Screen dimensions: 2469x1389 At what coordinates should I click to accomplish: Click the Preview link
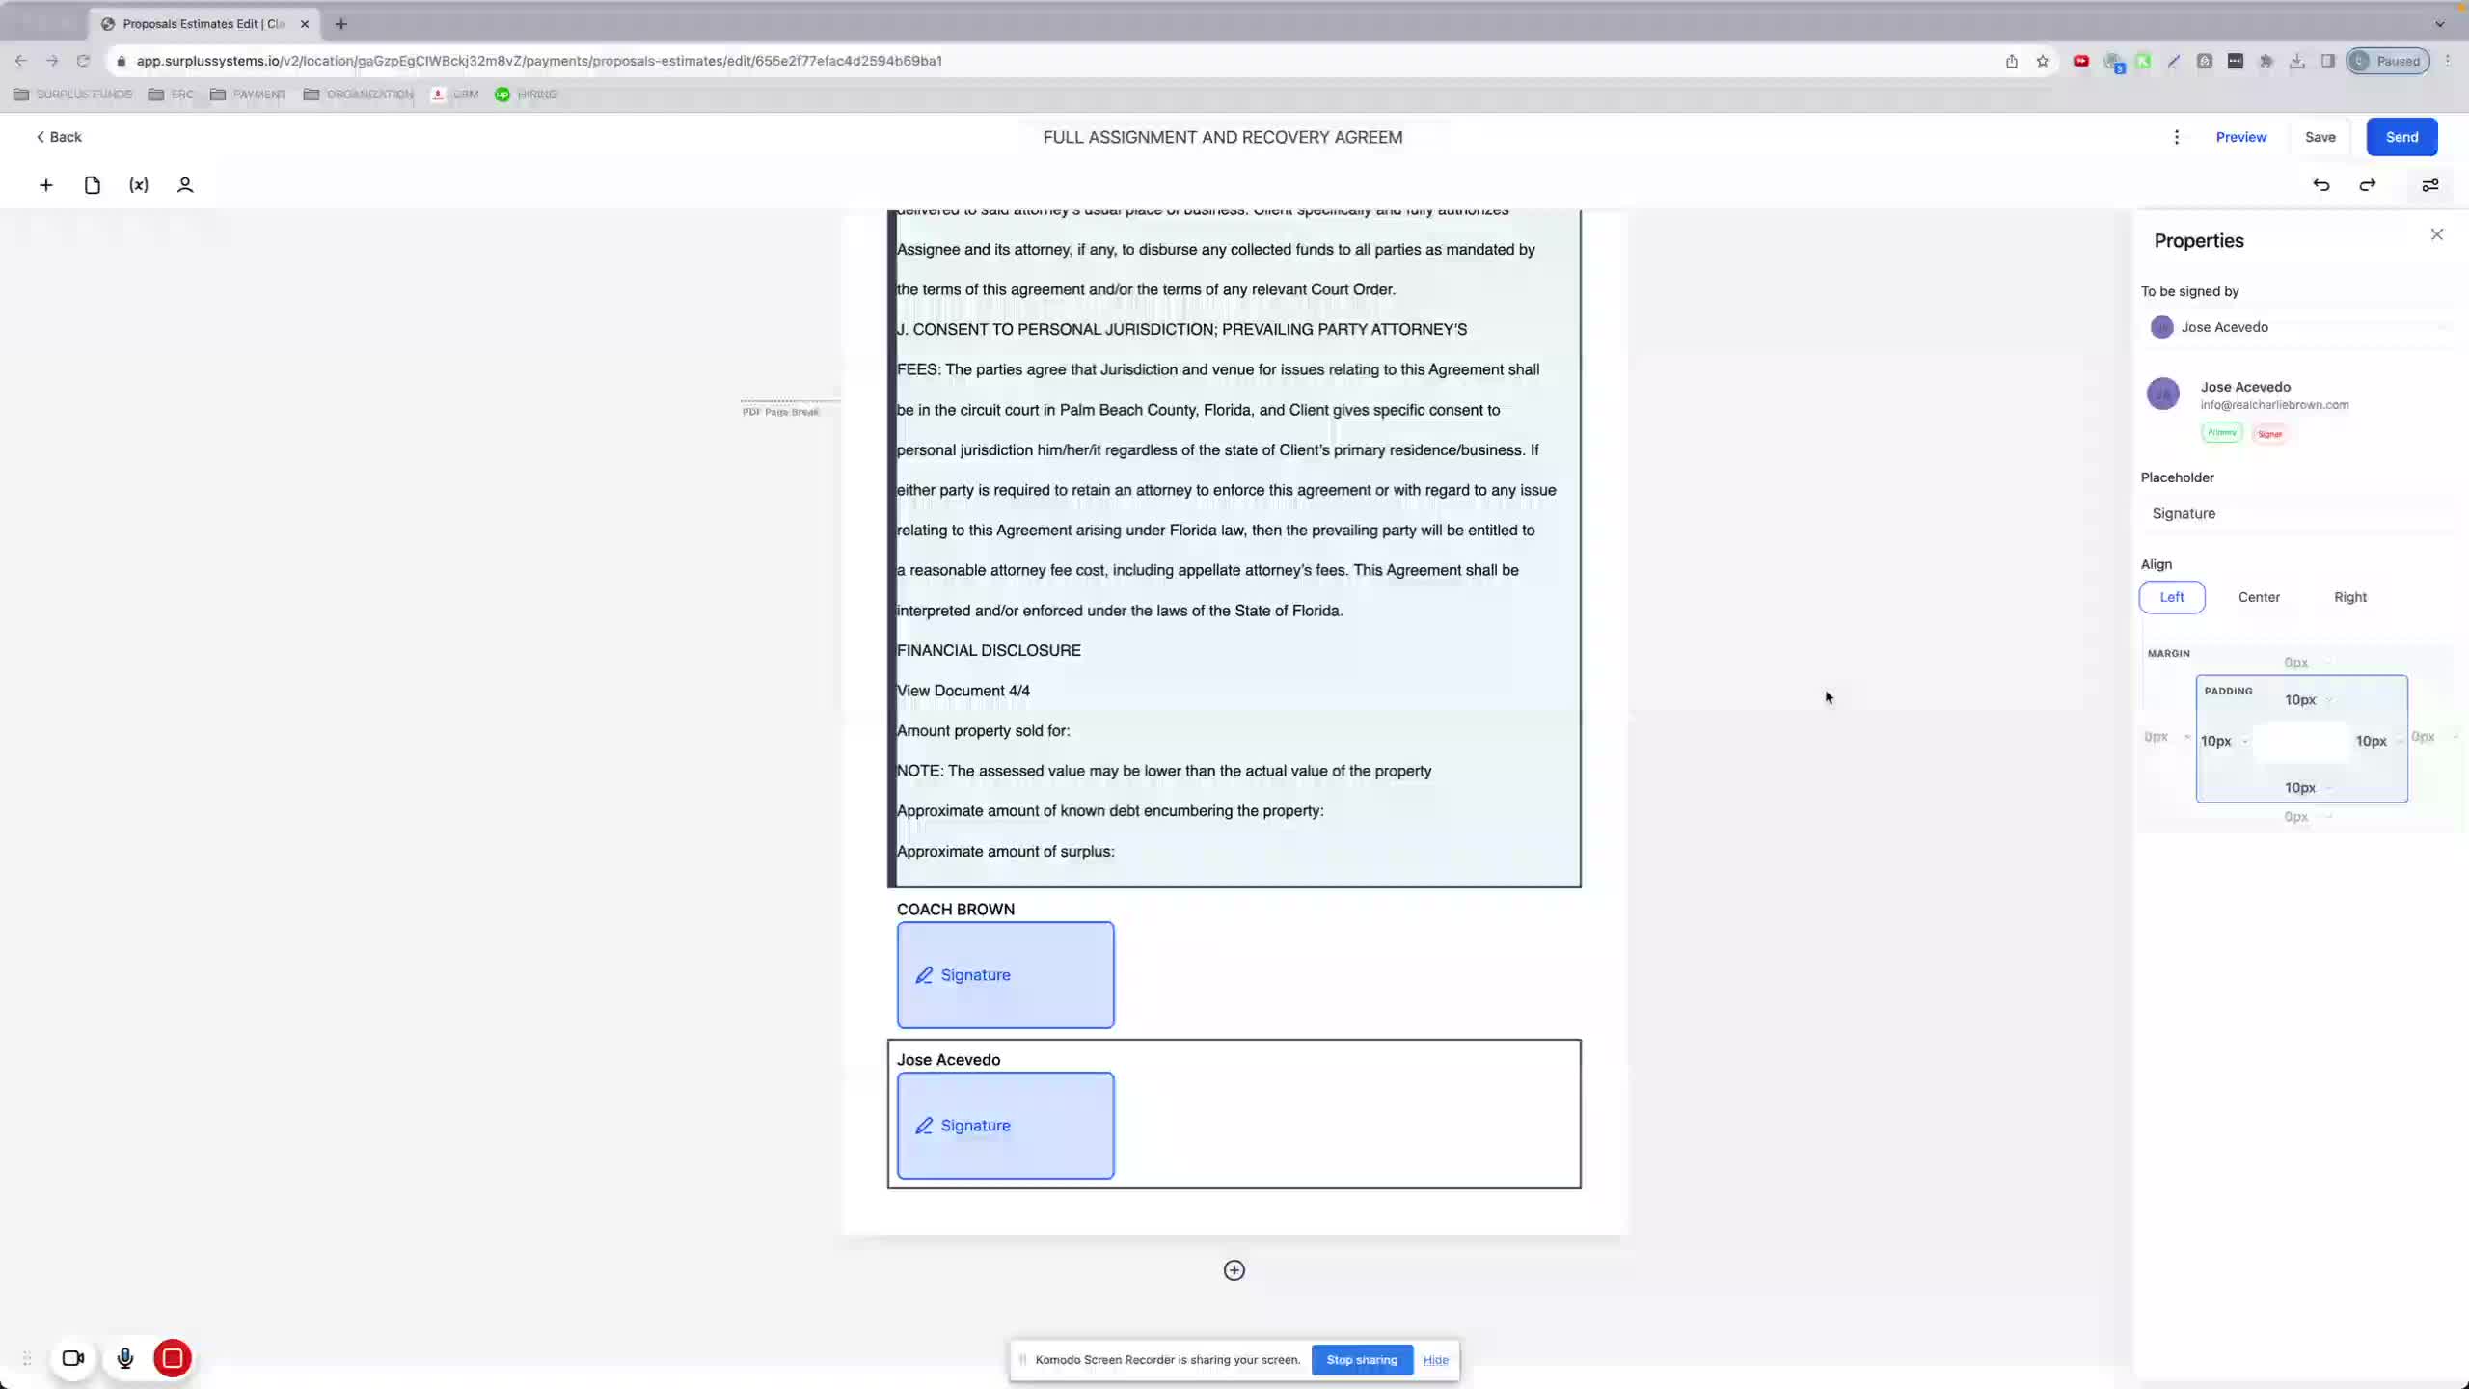coord(2240,137)
